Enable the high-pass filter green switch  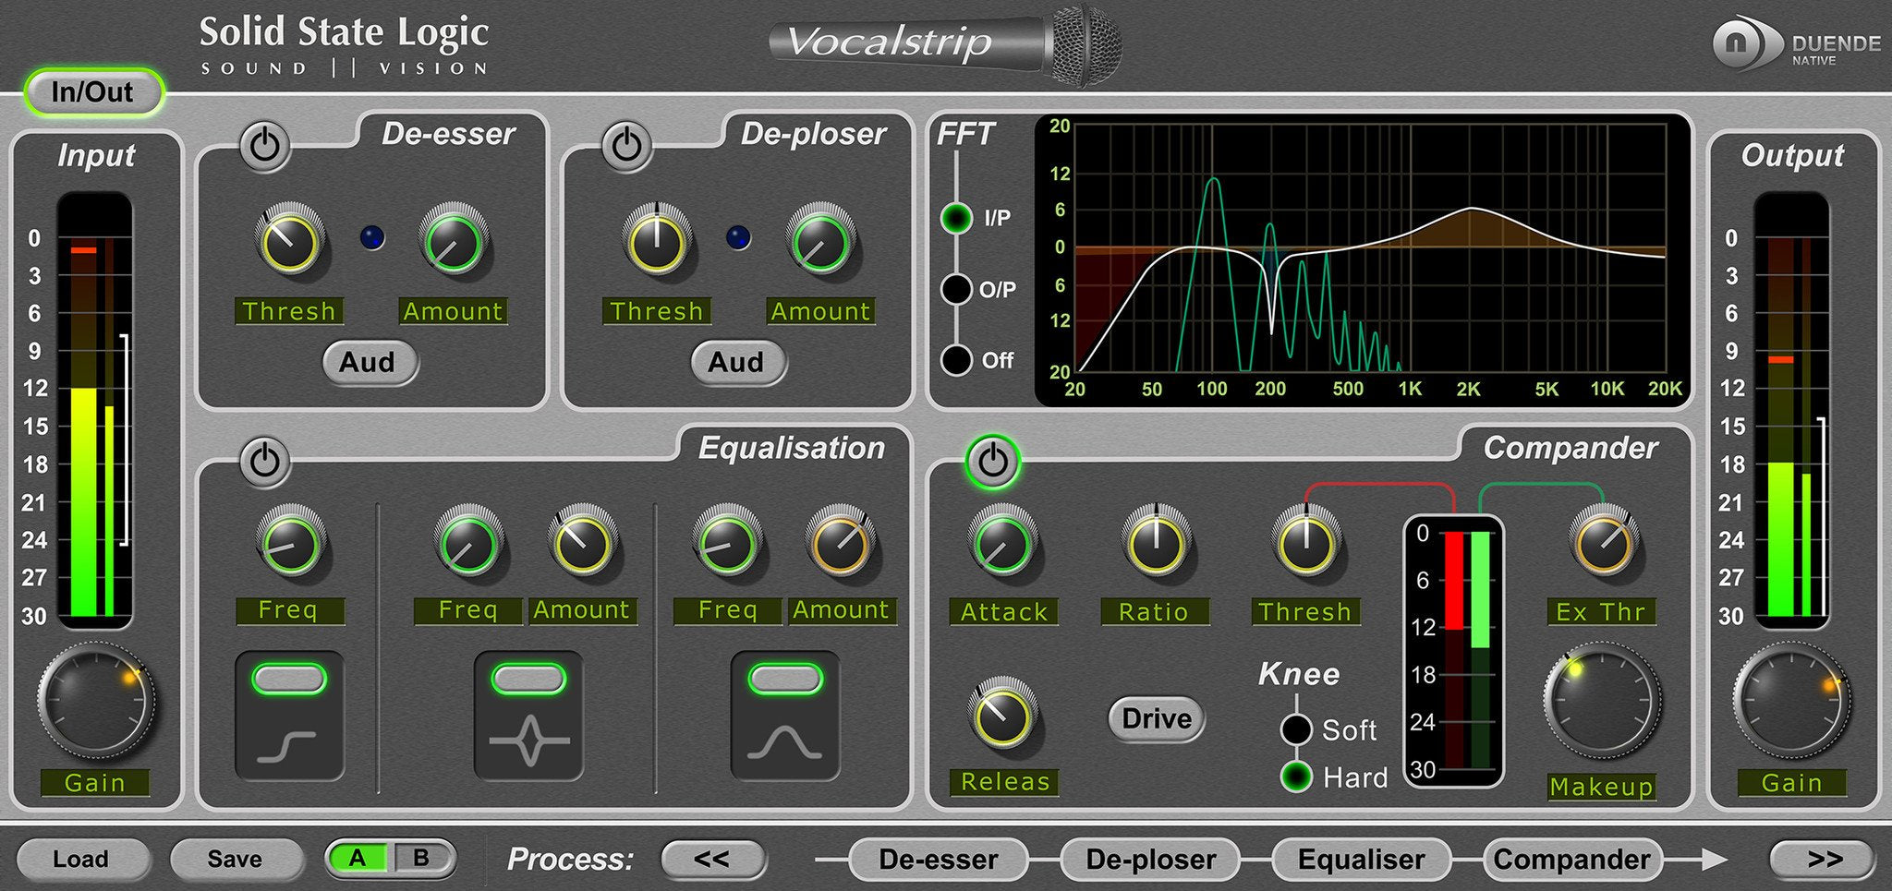[289, 680]
